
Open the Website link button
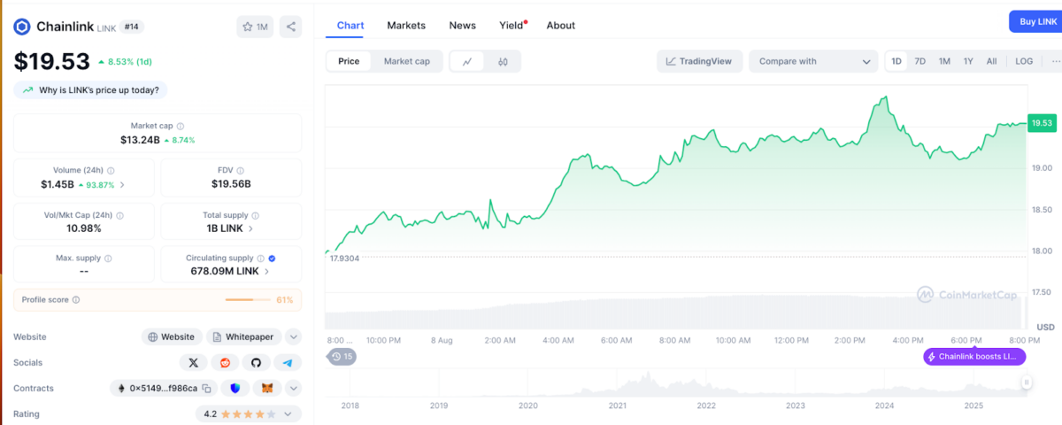click(x=172, y=336)
